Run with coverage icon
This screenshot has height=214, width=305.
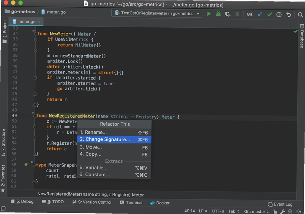pos(228,14)
